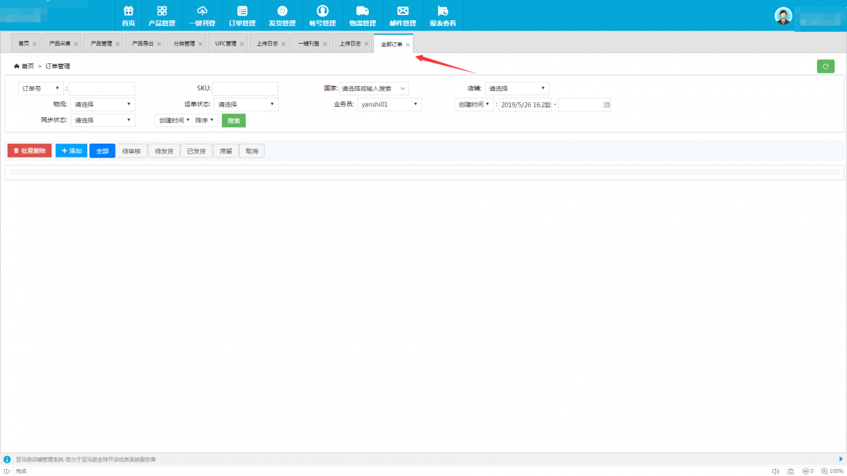The image size is (847, 476).
Task: Open the 发货管理 shipping section
Action: coord(282,16)
